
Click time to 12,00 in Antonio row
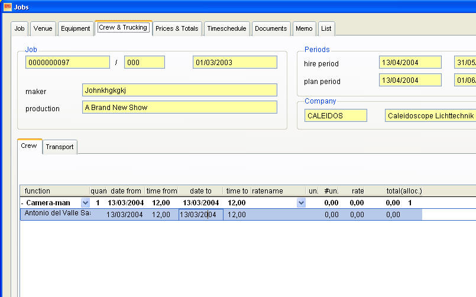[237, 215]
